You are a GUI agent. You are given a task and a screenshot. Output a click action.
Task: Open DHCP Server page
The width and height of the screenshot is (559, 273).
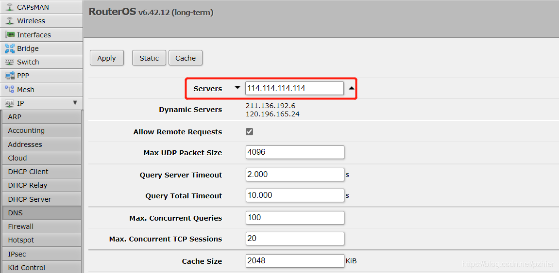(x=41, y=199)
